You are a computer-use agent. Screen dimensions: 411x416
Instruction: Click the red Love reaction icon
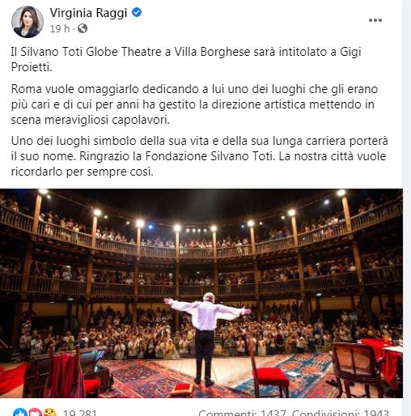click(x=35, y=413)
